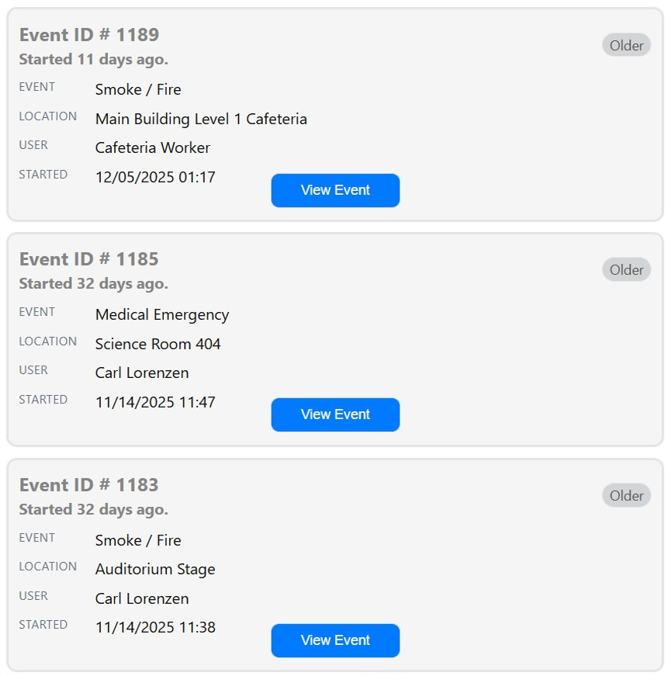This screenshot has height=676, width=672.
Task: Click the 12/05/2025 01:17 start time
Action: point(155,178)
